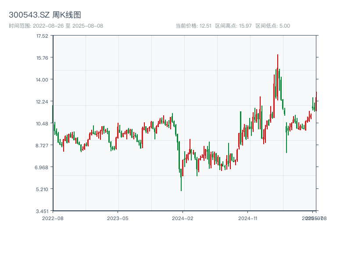This screenshot has width=351, height=263.
Task: Click the 2024-11 x-axis date label
Action: 248,218
